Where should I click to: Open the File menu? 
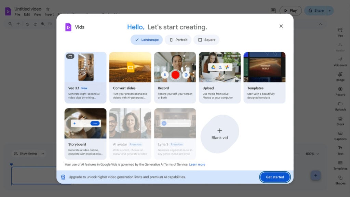(17, 14)
